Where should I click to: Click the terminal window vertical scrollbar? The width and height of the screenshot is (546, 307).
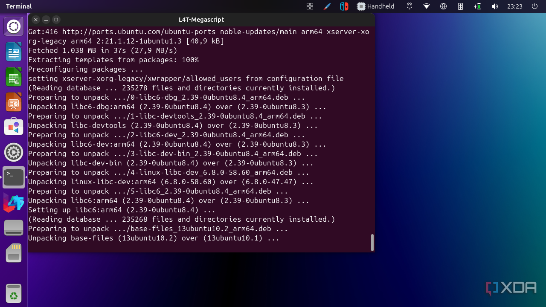[372, 242]
